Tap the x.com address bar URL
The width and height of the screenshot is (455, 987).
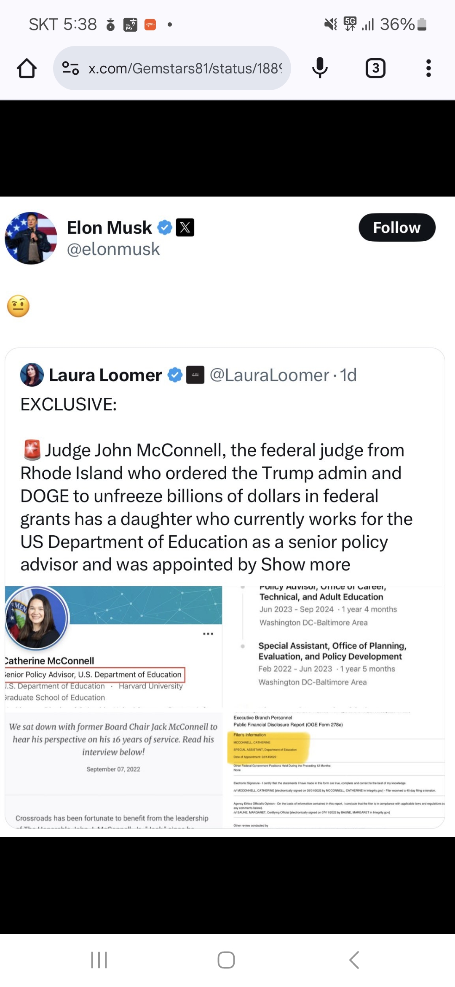pos(185,68)
